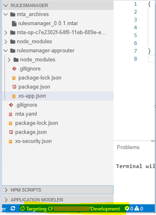The height and width of the screenshot is (215, 156).
Task: Collapse the RULESMANAGER section chevron
Action: click(6, 5)
